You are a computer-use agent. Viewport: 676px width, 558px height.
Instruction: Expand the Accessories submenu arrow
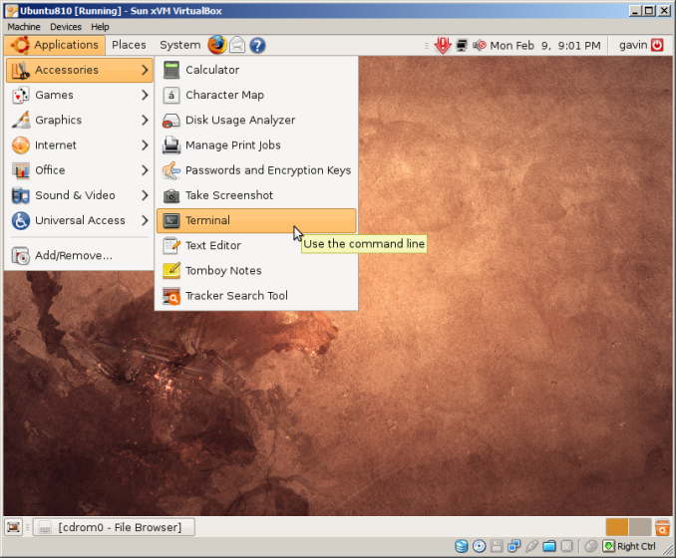[145, 70]
